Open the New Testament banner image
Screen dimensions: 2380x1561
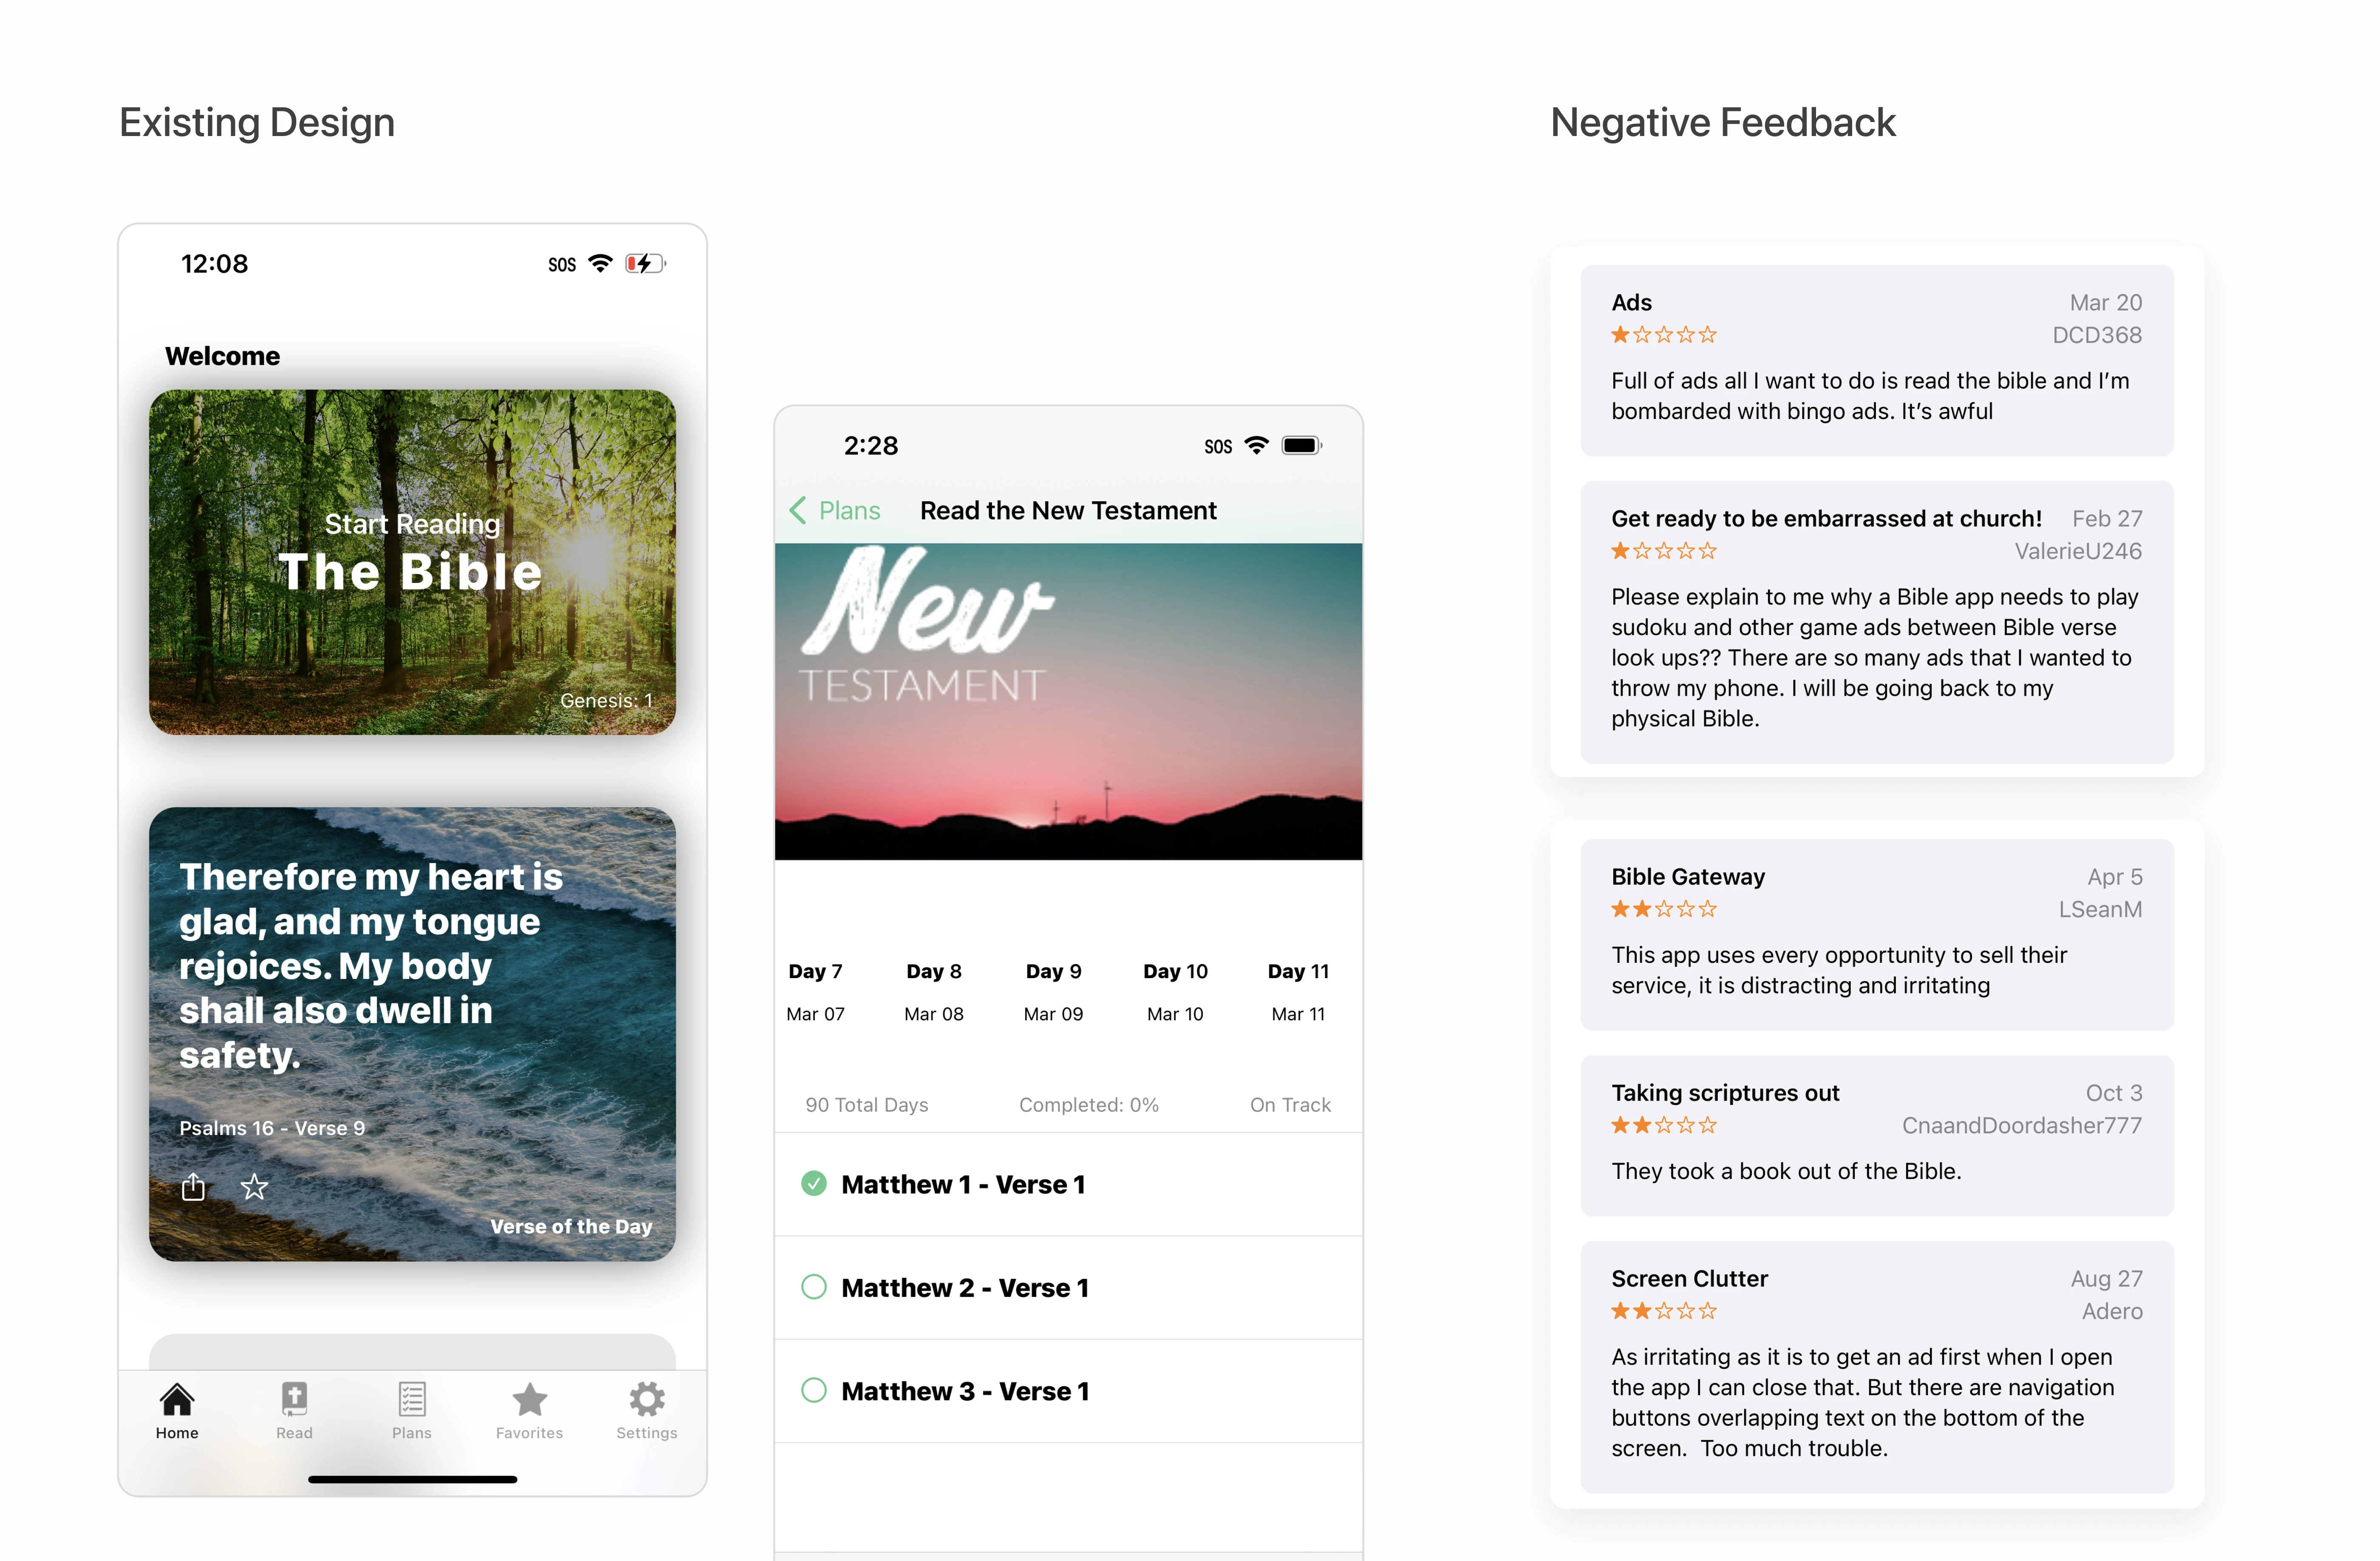pos(1068,701)
